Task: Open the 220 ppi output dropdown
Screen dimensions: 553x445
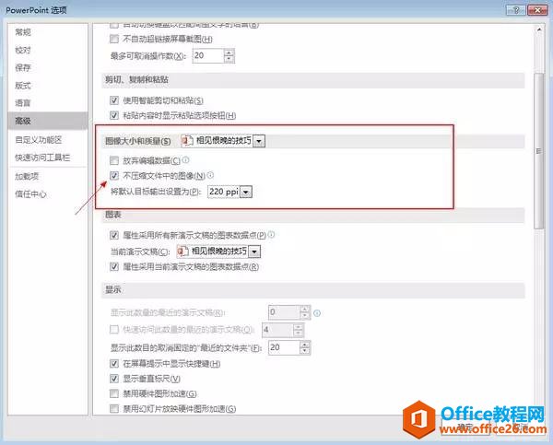Action: (x=246, y=193)
